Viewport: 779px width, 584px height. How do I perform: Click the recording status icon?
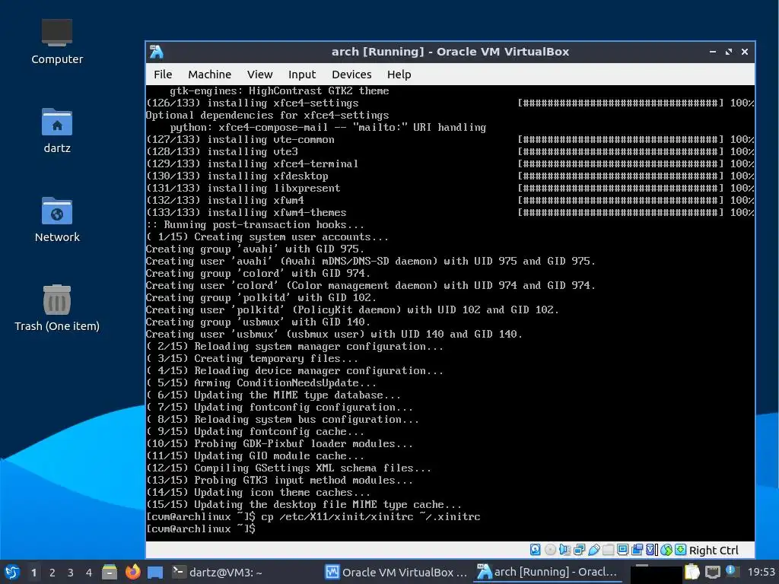pyautogui.click(x=637, y=550)
